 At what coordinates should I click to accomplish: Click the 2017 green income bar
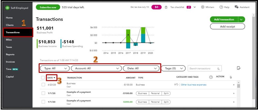point(128,36)
